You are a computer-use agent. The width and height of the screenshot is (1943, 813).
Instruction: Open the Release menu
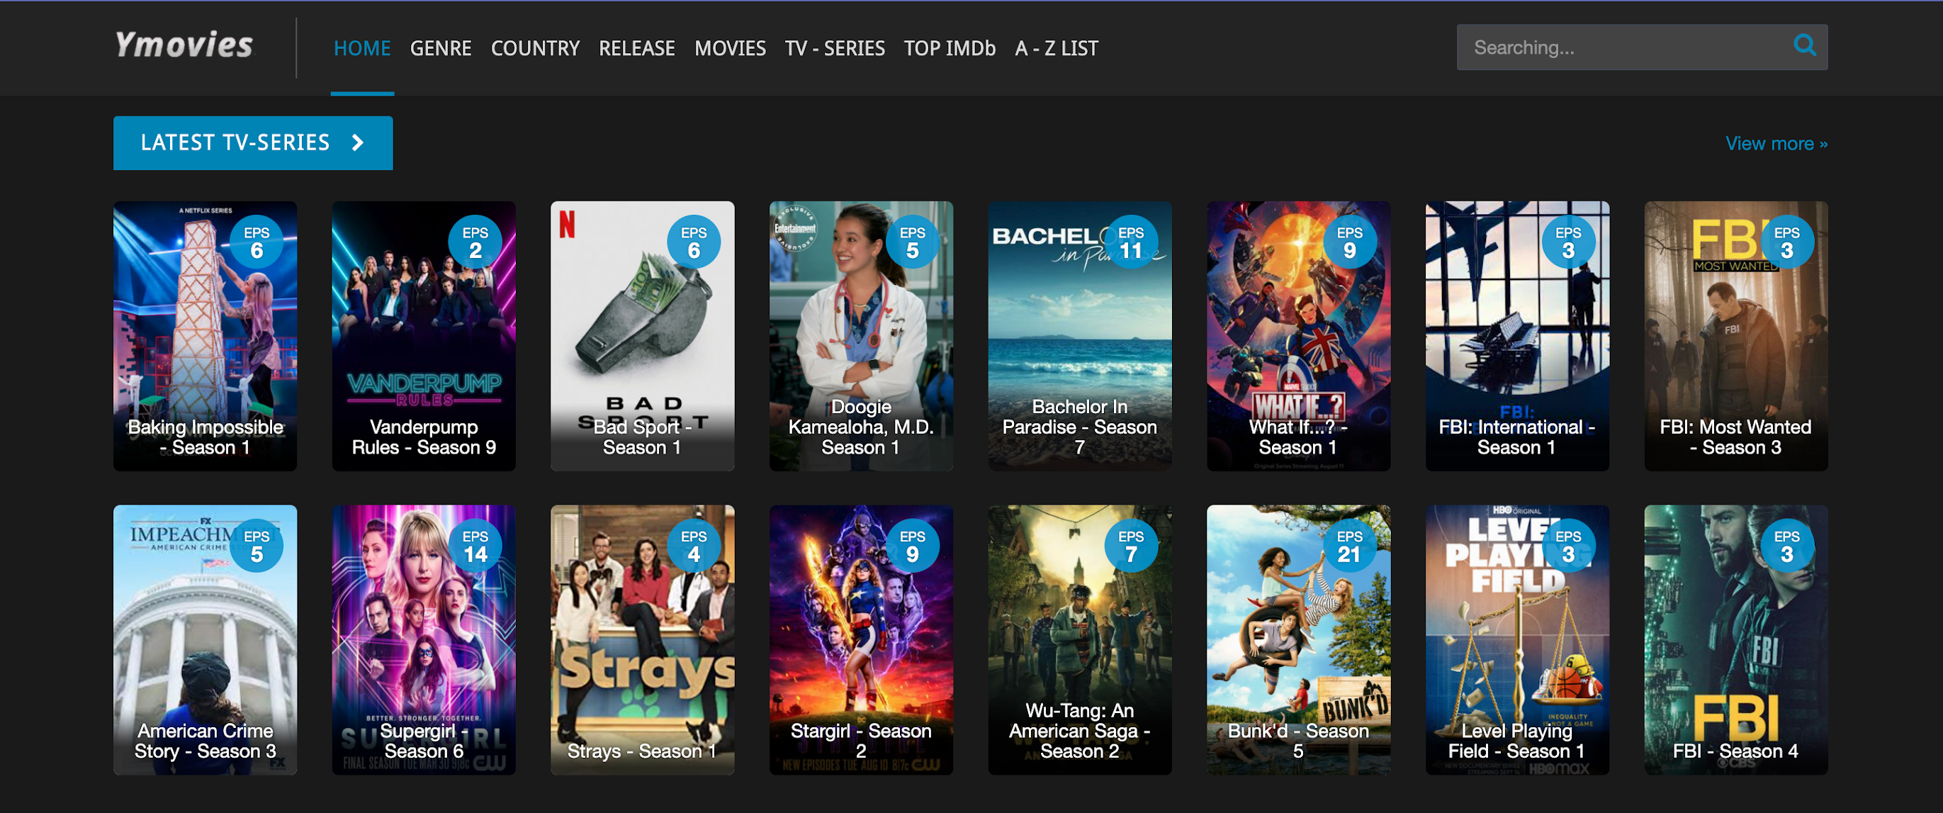click(x=636, y=48)
